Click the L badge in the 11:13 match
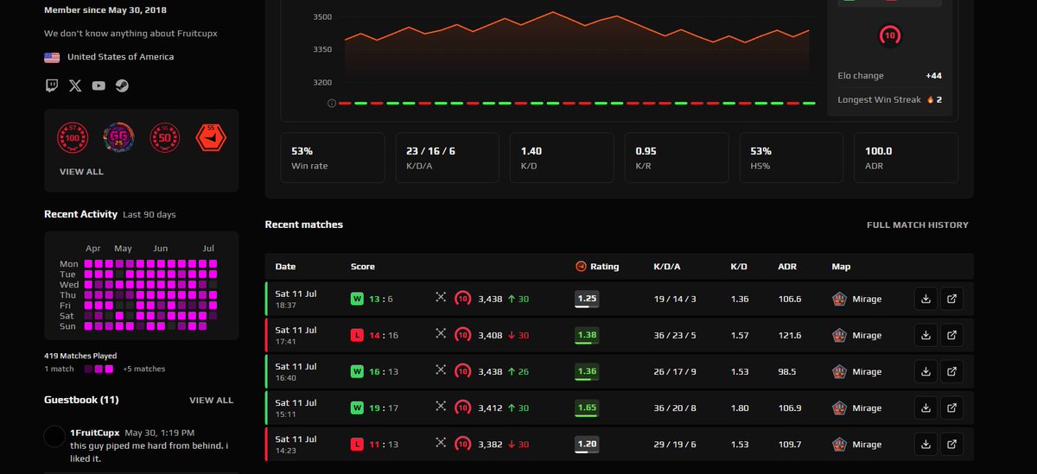 (357, 444)
